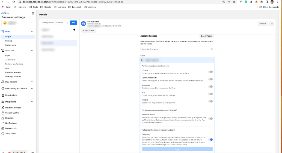
Task: Enable the Messages permission toggle
Action: (210, 87)
